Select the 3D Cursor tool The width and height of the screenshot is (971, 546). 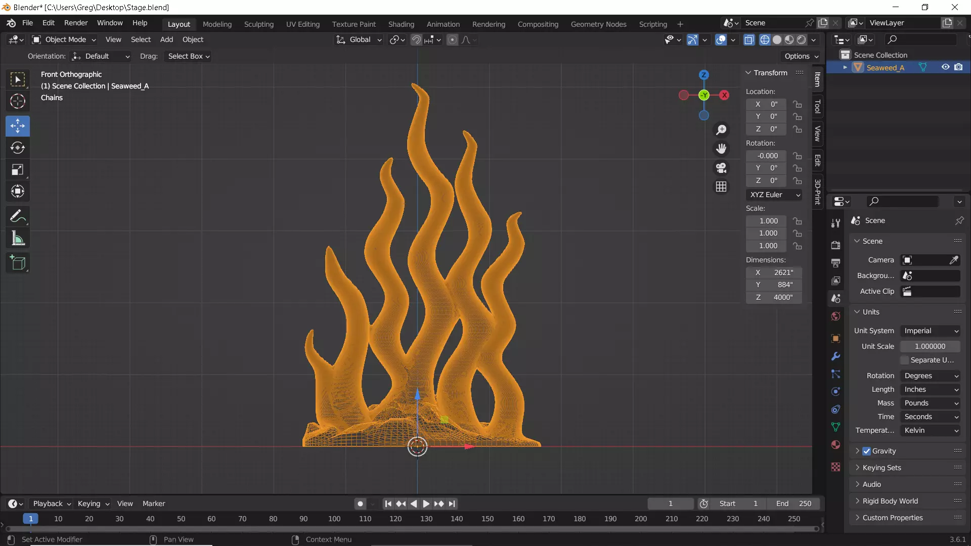click(18, 101)
